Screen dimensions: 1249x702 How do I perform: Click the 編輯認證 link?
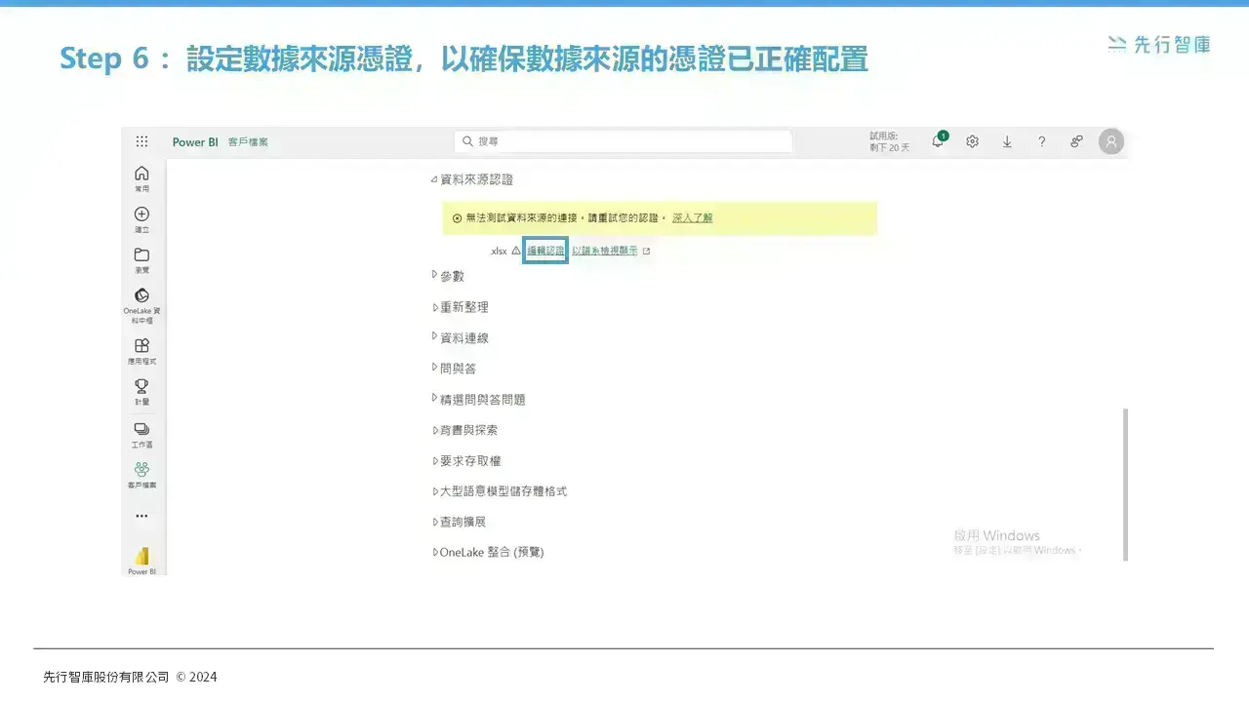545,251
